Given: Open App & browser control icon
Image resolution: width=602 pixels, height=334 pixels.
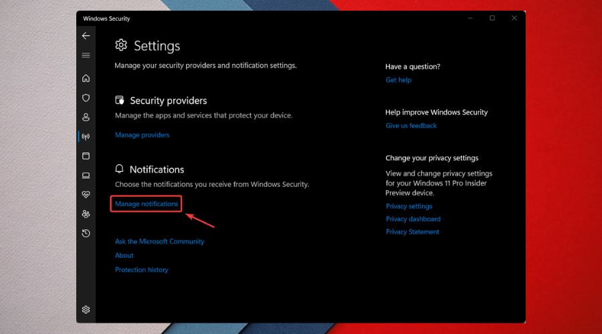Looking at the screenshot, I should 86,156.
